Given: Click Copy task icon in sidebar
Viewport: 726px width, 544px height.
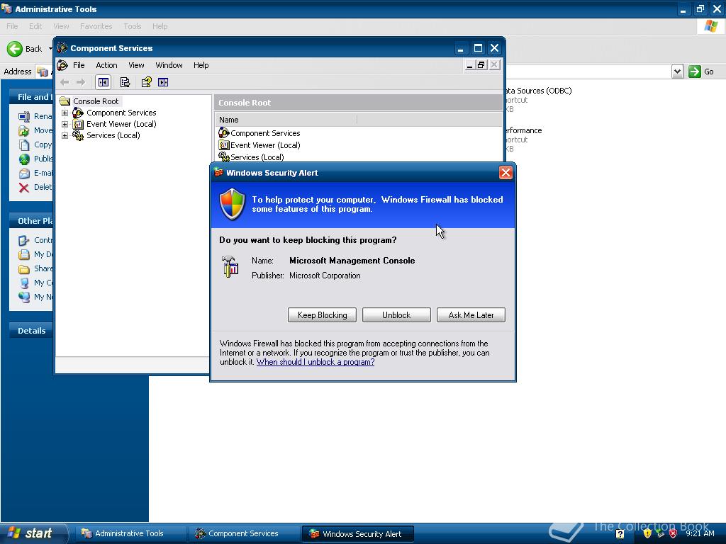Looking at the screenshot, I should tap(24, 144).
